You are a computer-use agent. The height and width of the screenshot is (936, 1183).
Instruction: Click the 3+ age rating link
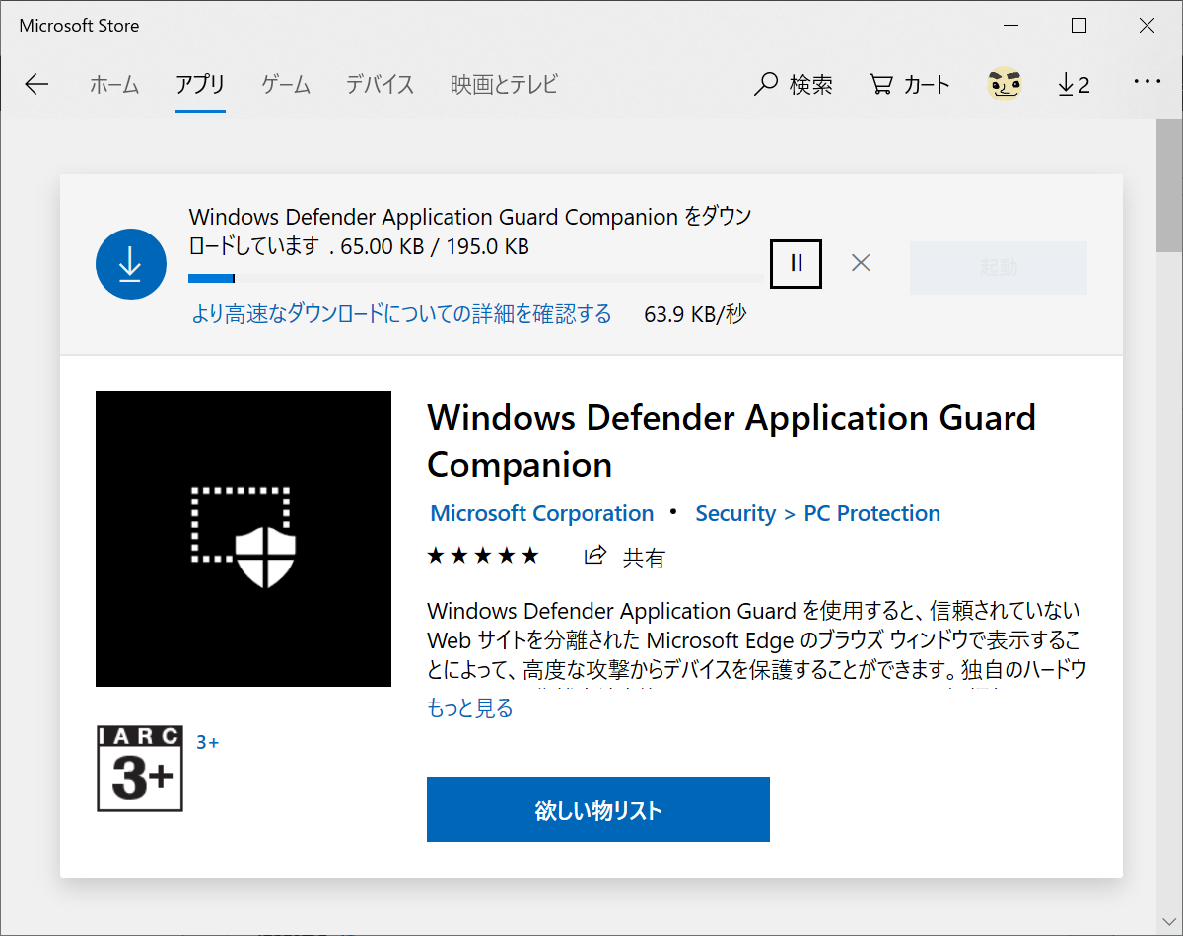(x=207, y=742)
